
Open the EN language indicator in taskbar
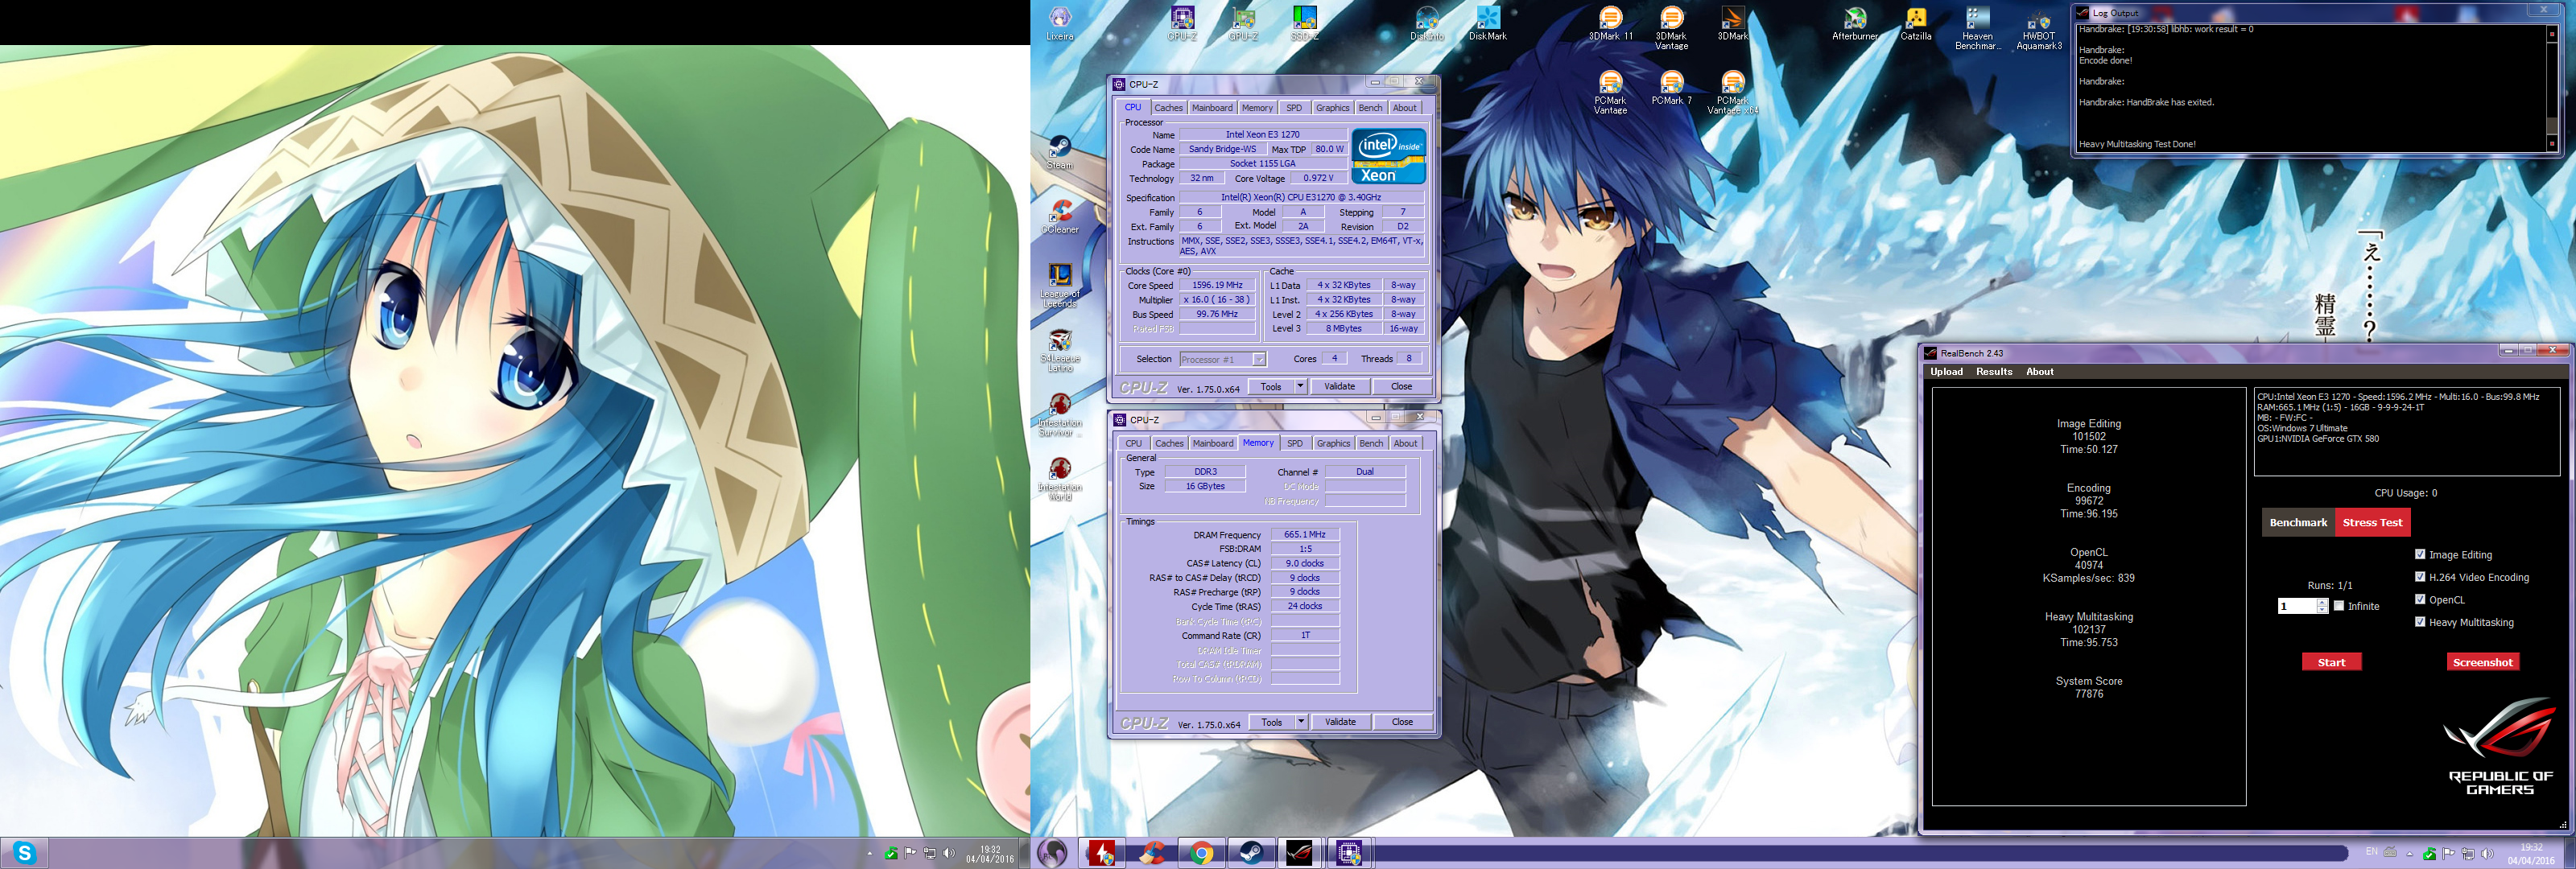tap(2371, 852)
